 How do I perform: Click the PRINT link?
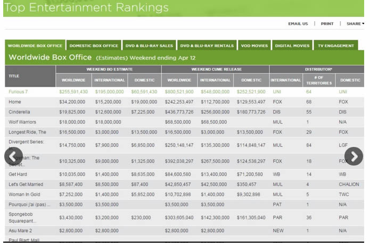coord(327,24)
